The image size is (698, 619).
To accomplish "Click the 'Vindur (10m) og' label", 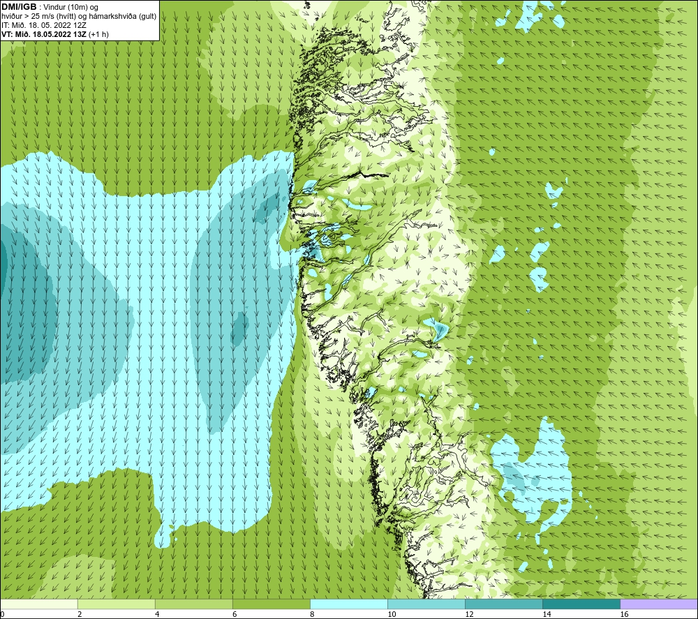I will click(71, 7).
